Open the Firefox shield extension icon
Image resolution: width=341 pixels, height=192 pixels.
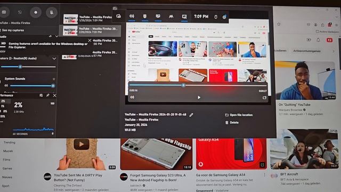[308, 25]
